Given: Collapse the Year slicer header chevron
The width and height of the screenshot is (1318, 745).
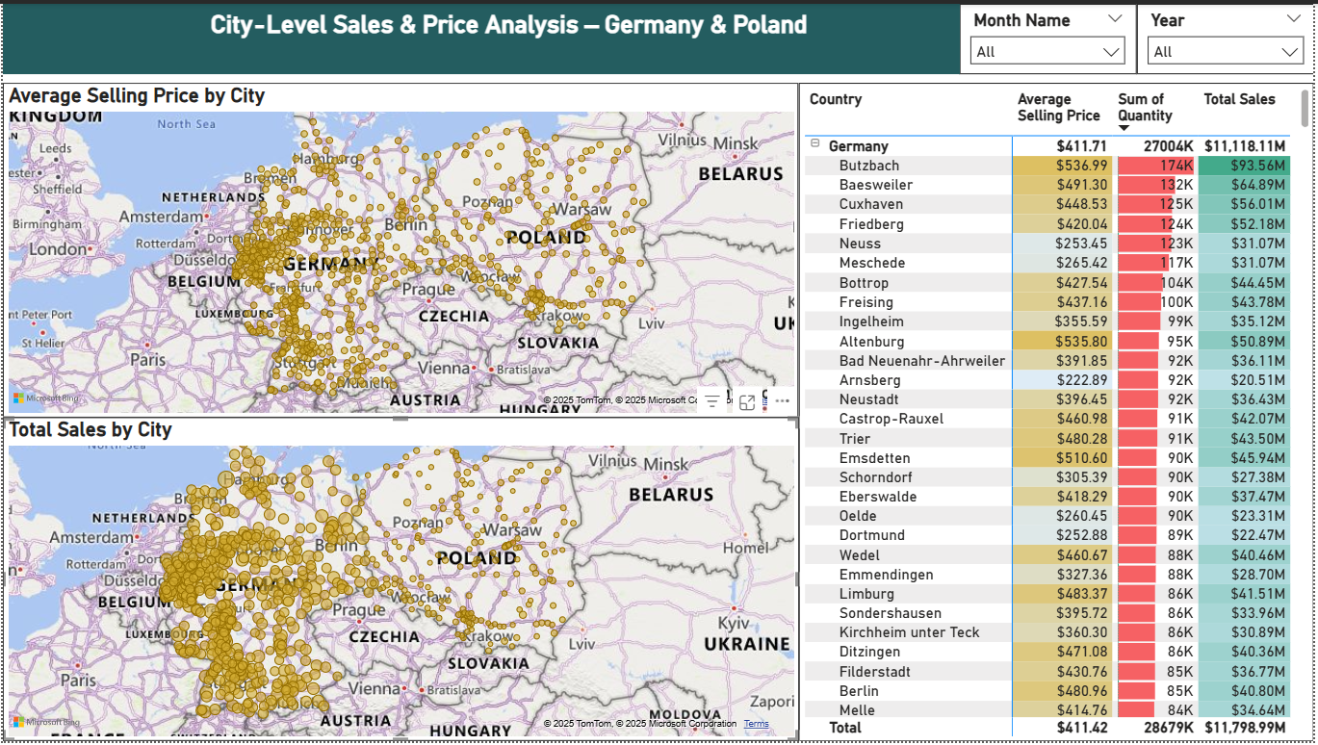Looking at the screenshot, I should (x=1292, y=18).
